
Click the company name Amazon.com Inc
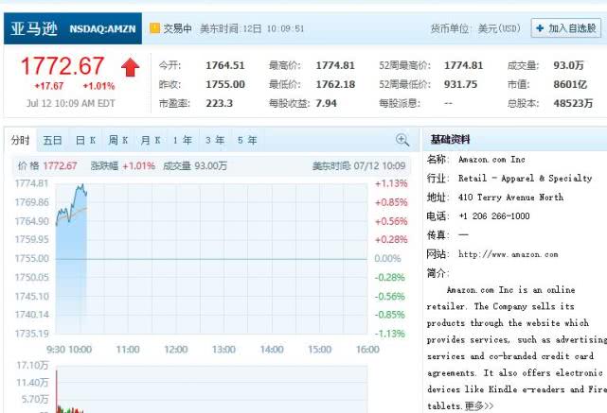(x=491, y=159)
